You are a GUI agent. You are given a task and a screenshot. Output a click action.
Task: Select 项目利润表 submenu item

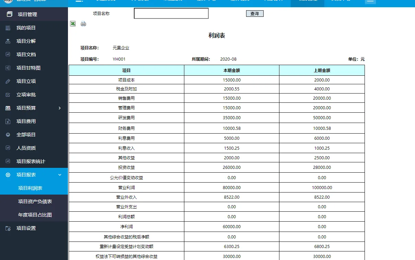tap(30, 188)
